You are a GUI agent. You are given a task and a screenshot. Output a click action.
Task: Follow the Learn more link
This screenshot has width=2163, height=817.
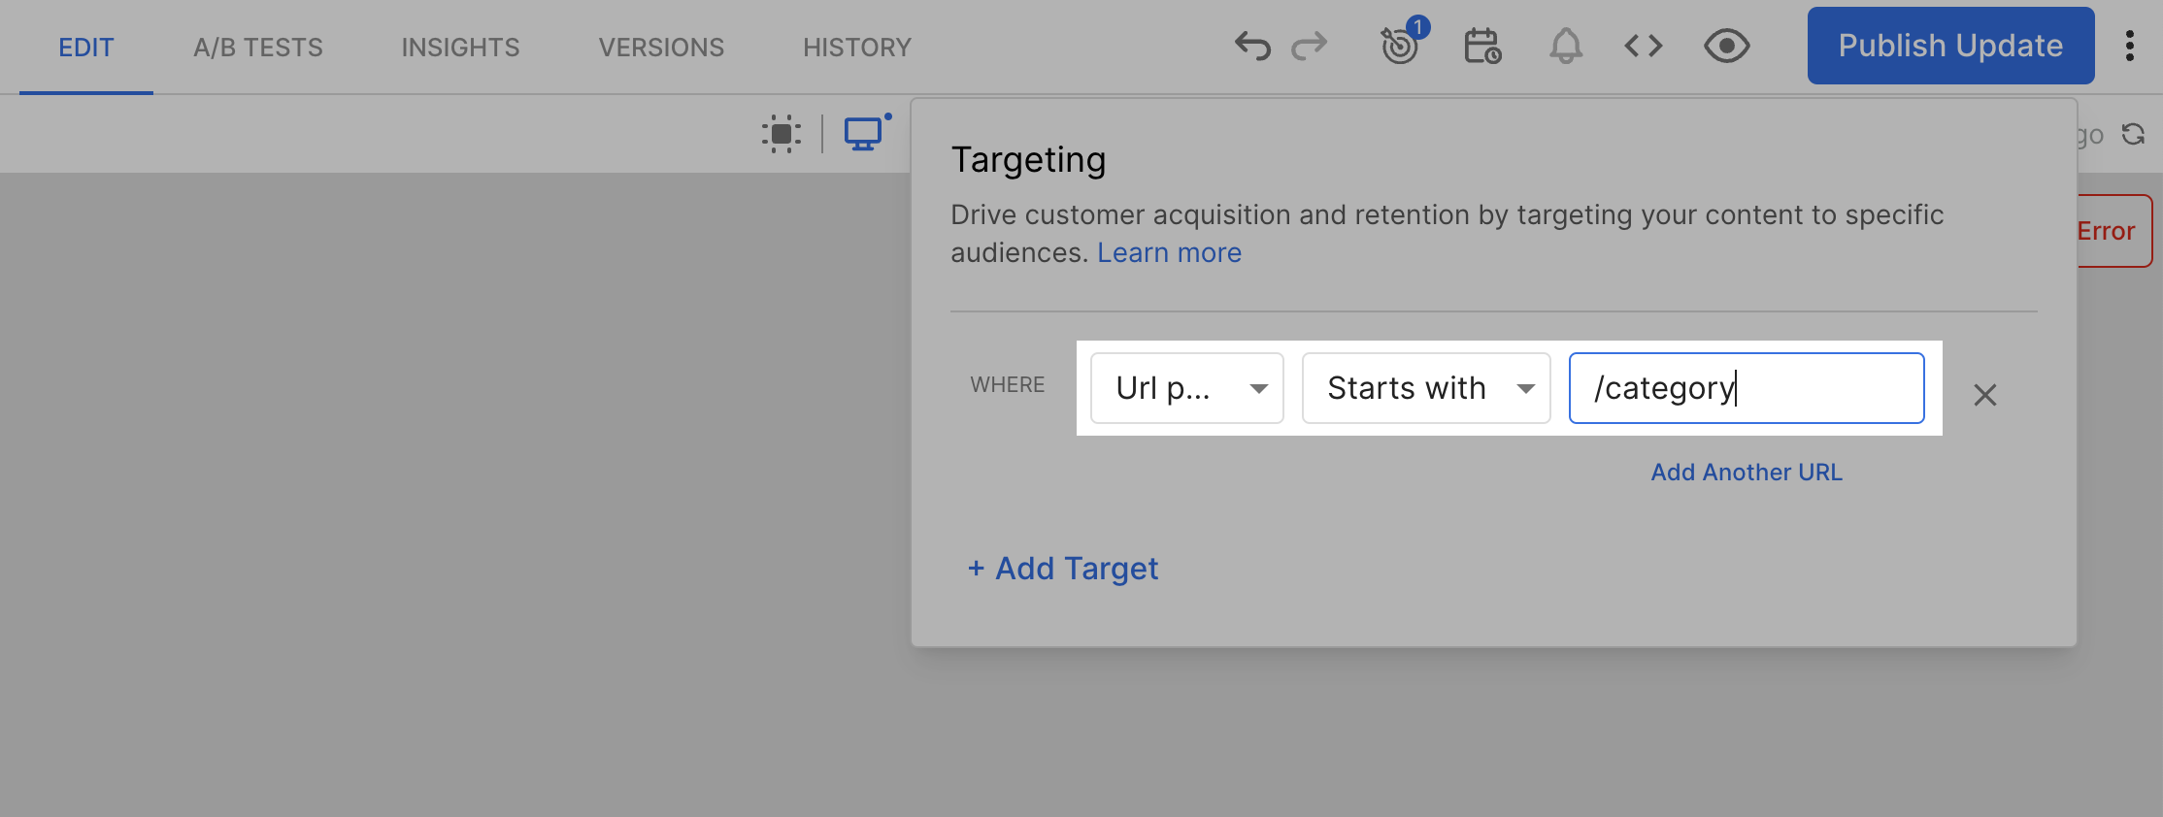1169,252
